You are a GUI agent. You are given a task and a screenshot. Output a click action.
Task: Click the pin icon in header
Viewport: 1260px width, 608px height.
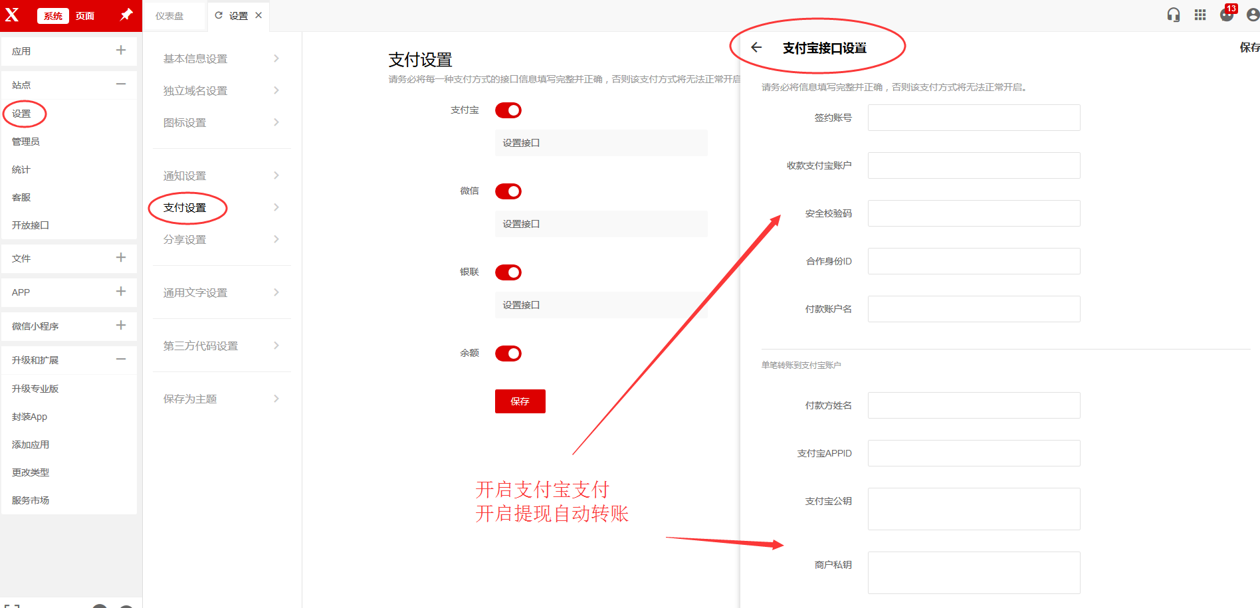126,15
